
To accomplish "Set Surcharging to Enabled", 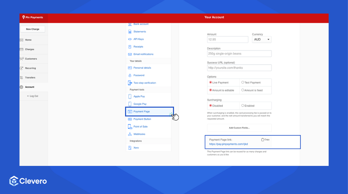I will click(x=243, y=106).
